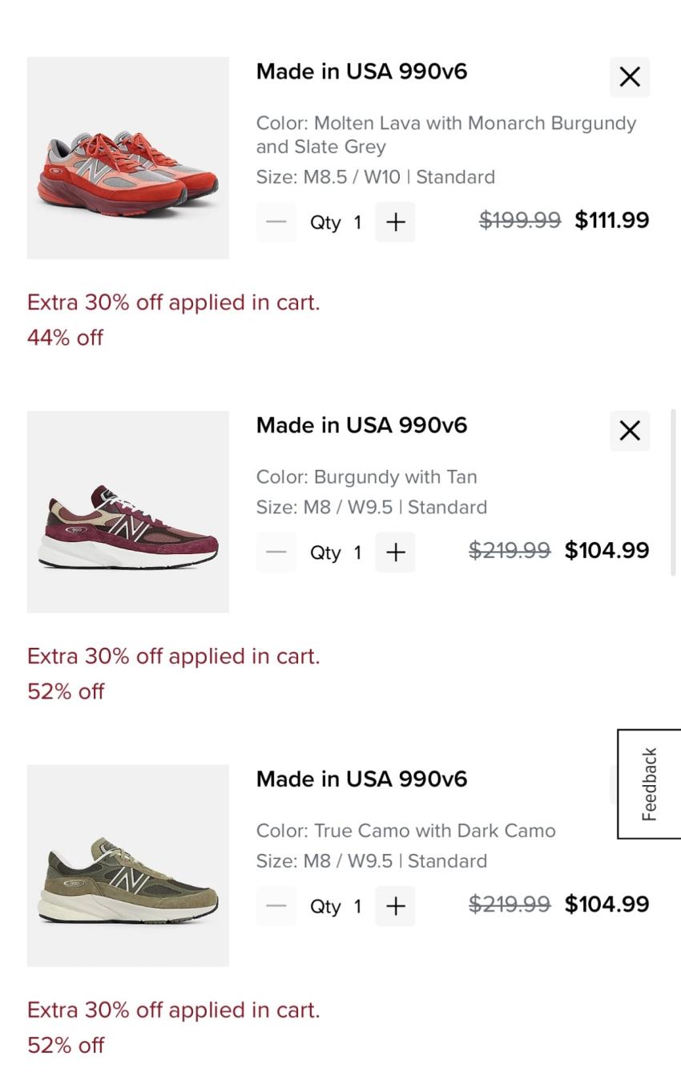Decrease quantity of Molten Lava 990v6
681x1085 pixels.
pos(276,222)
